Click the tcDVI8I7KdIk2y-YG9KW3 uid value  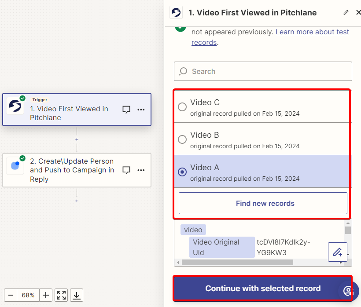284,247
